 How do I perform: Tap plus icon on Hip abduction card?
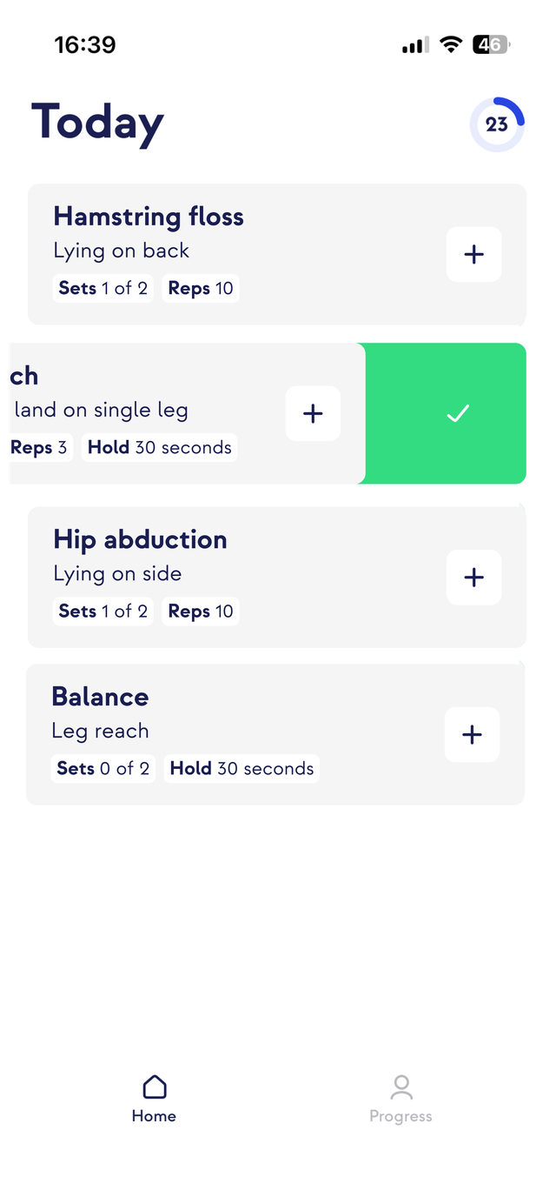[x=473, y=577]
